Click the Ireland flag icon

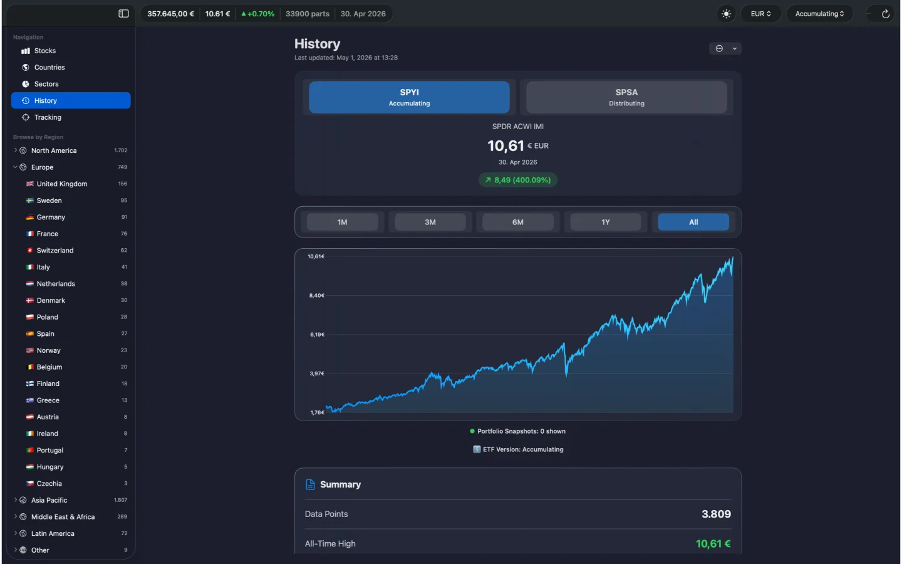[29, 434]
